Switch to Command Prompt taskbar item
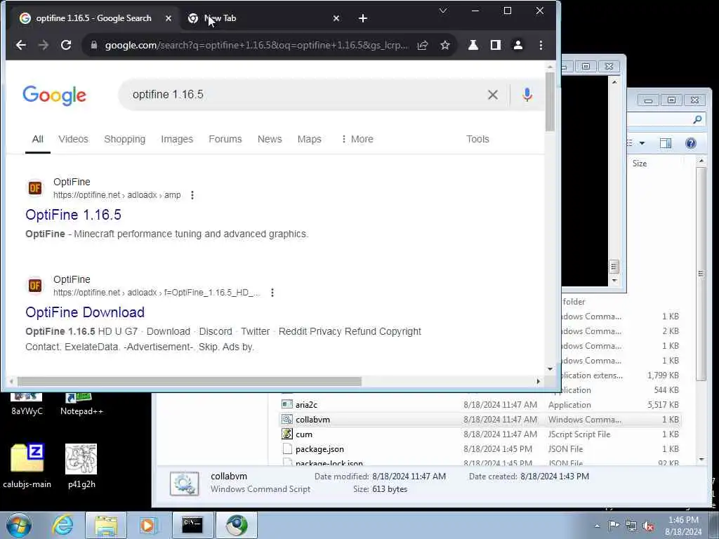719x539 pixels. click(192, 525)
